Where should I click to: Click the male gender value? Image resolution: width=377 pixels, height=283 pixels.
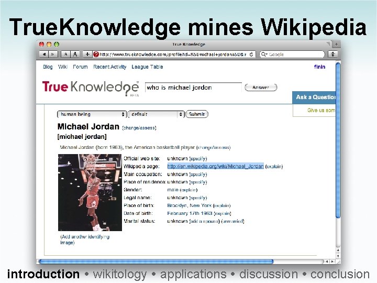click(173, 190)
